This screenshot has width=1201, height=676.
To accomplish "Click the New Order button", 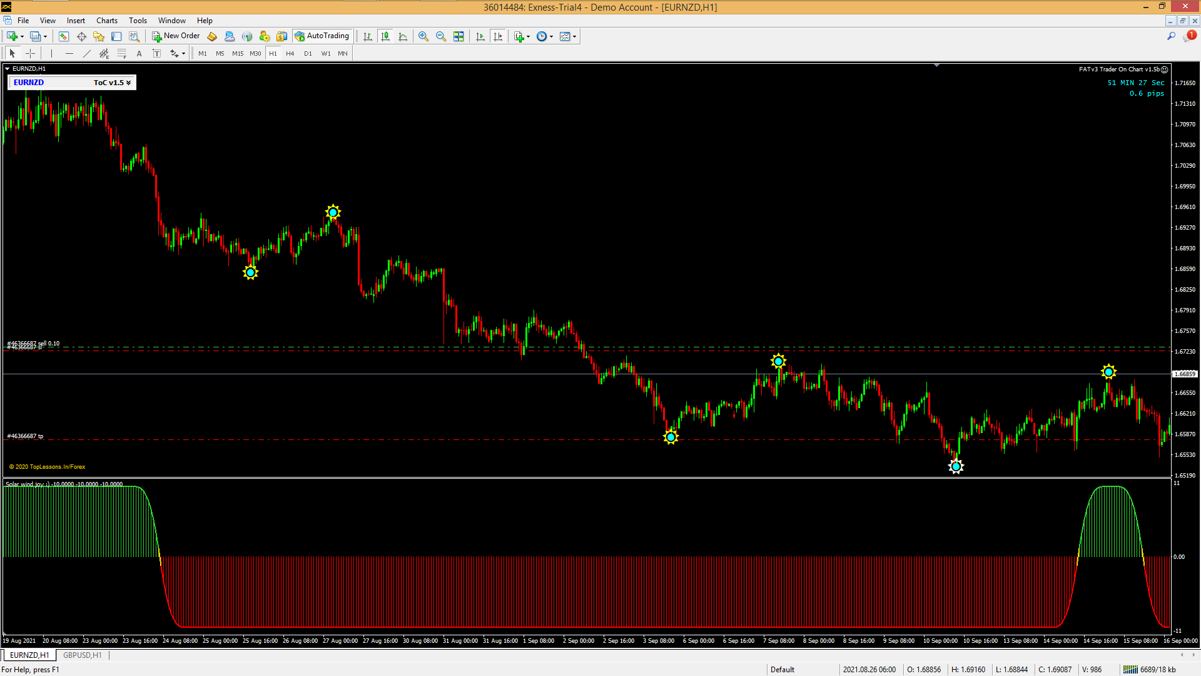I will point(176,36).
